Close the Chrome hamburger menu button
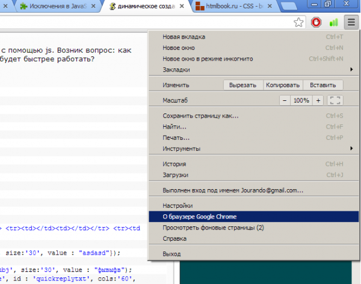Image resolution: width=361 pixels, height=284 pixels. point(351,22)
